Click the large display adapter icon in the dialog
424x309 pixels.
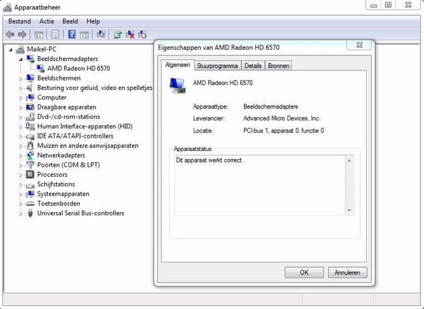pyautogui.click(x=177, y=86)
